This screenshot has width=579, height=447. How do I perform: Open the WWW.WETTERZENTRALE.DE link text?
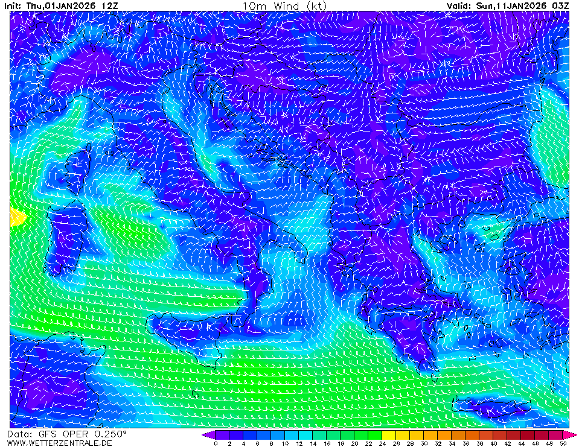pos(59,443)
